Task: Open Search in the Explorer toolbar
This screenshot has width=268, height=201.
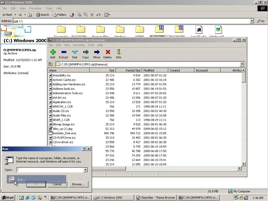Action: 42,15
